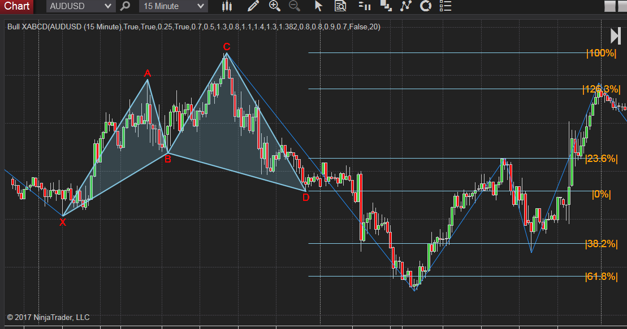Viewport: 627px width, 329px height.
Task: Open the AUDUSD instrument dropdown
Action: pyautogui.click(x=79, y=6)
